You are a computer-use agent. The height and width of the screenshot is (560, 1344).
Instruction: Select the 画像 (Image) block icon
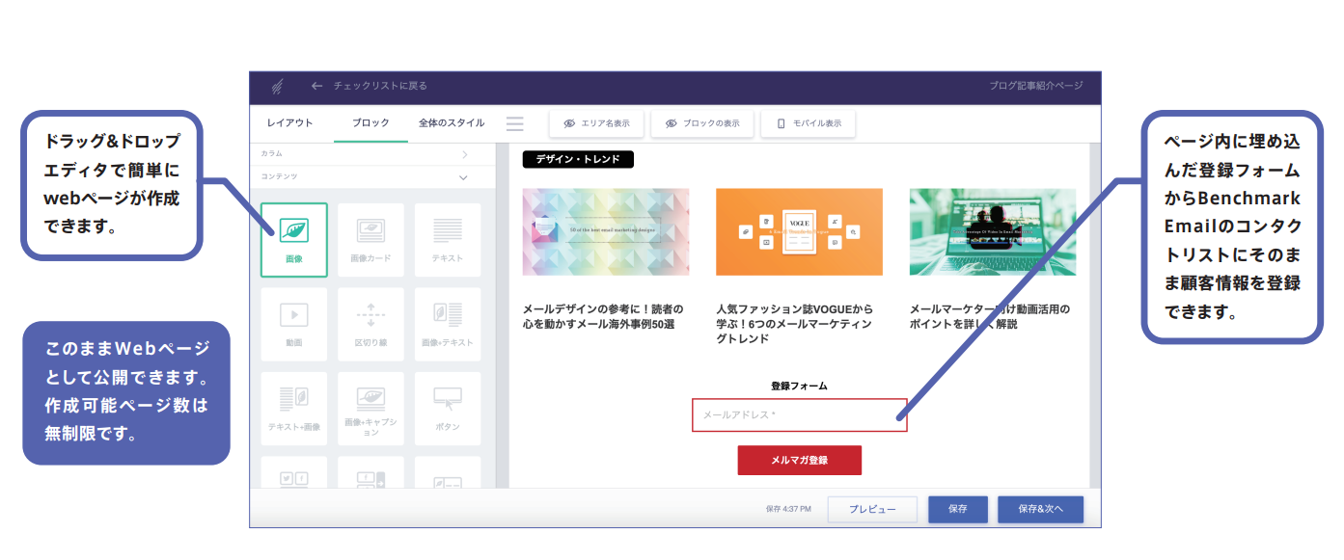(x=294, y=236)
